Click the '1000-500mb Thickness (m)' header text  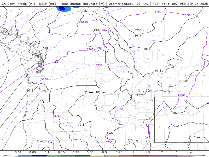tap(82, 4)
